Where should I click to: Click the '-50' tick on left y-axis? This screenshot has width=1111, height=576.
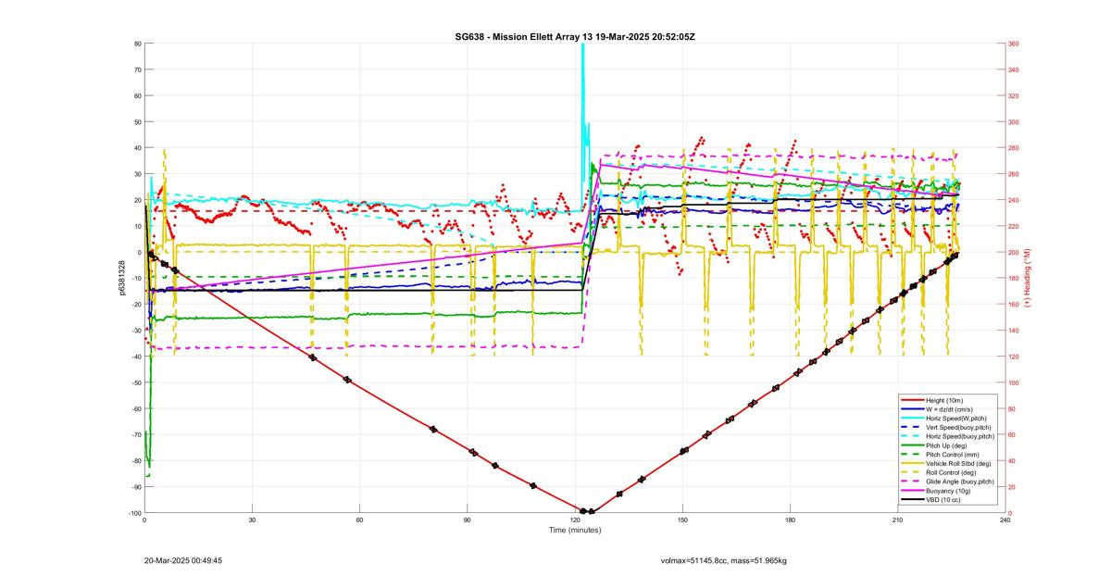(x=135, y=382)
